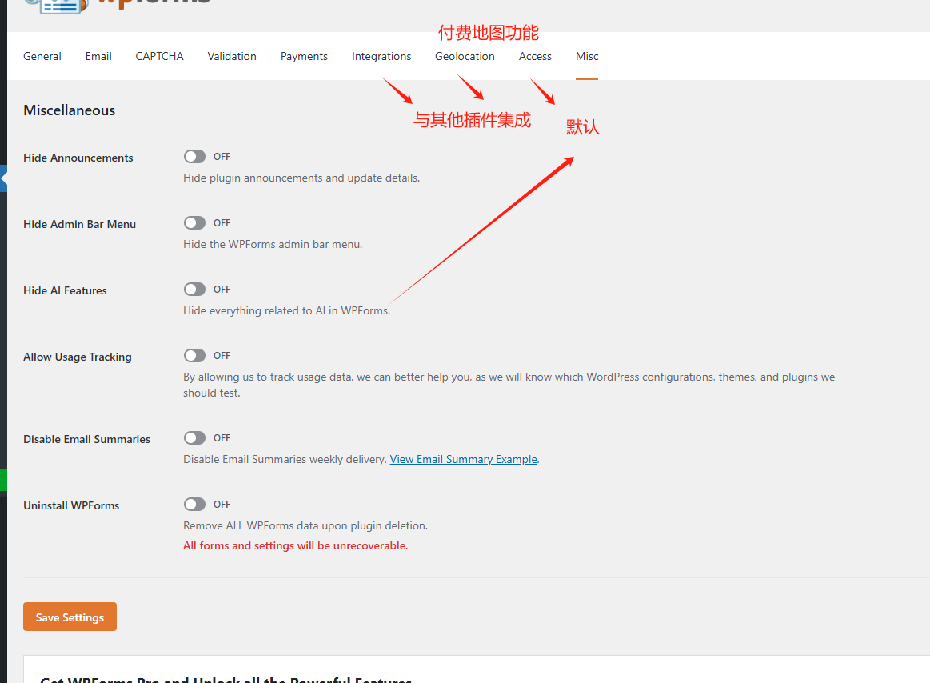Open the General settings tab
The image size is (930, 683).
tap(42, 57)
